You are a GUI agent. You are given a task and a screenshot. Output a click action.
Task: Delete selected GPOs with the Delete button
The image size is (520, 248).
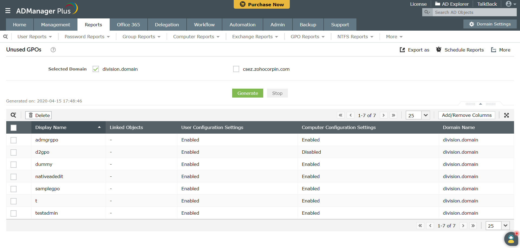38,115
